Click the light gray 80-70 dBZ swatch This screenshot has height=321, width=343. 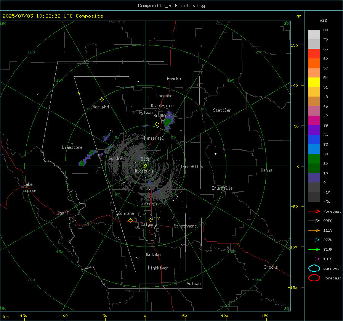point(314,35)
